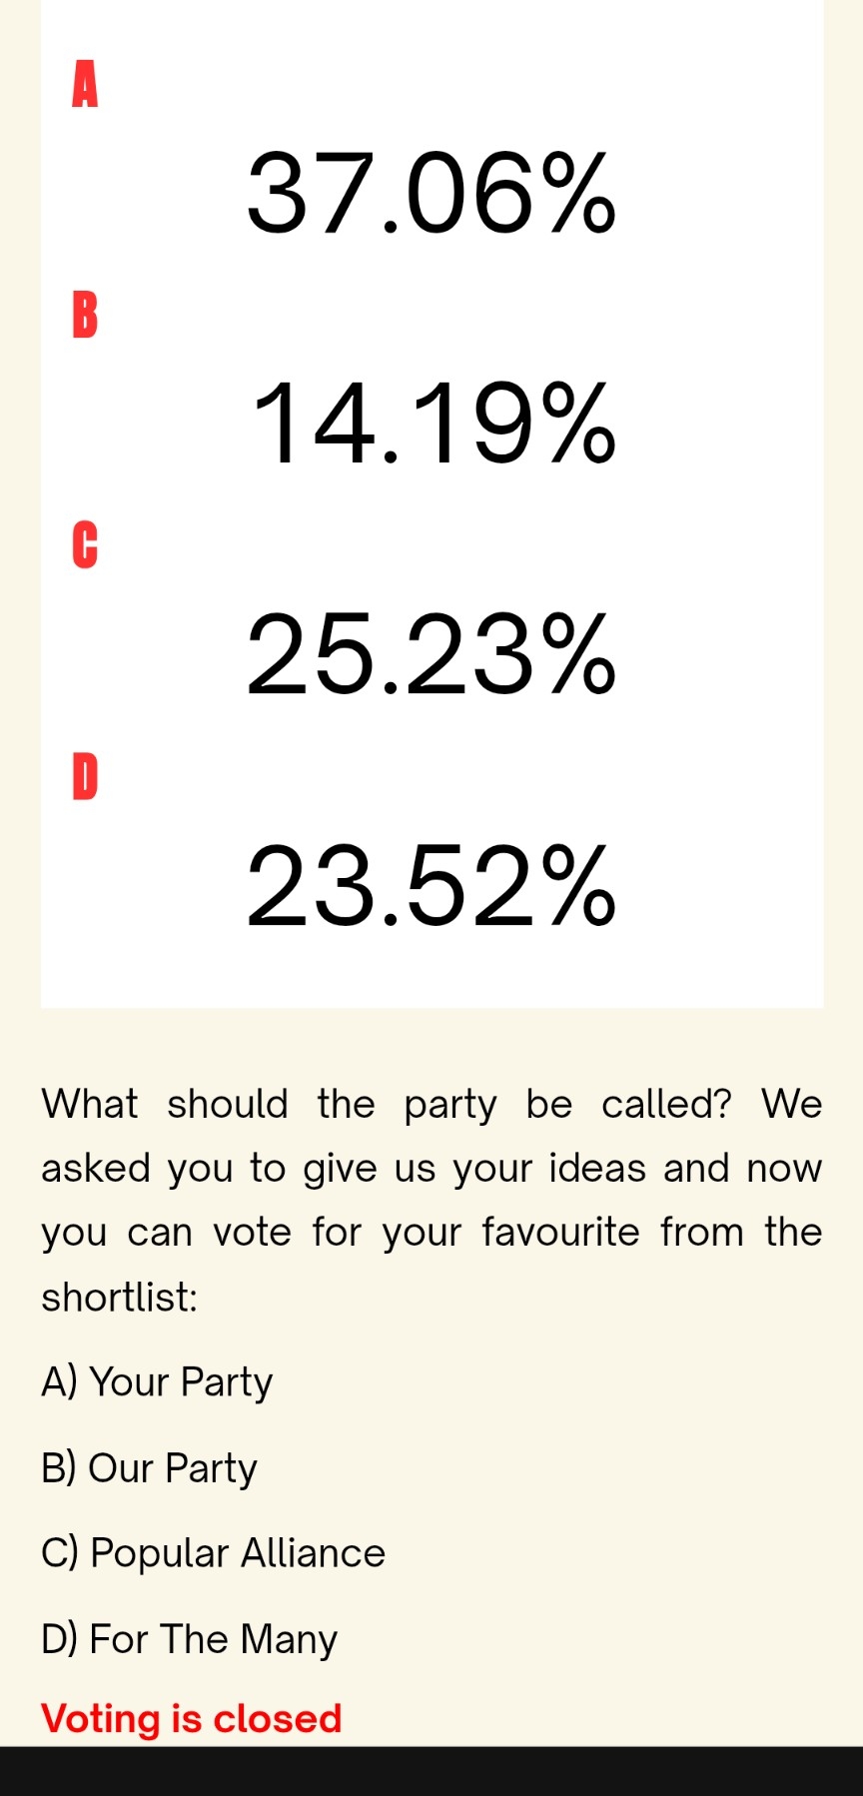The height and width of the screenshot is (1796, 863).
Task: Tap the word "called?" in the question
Action: pos(666,1104)
